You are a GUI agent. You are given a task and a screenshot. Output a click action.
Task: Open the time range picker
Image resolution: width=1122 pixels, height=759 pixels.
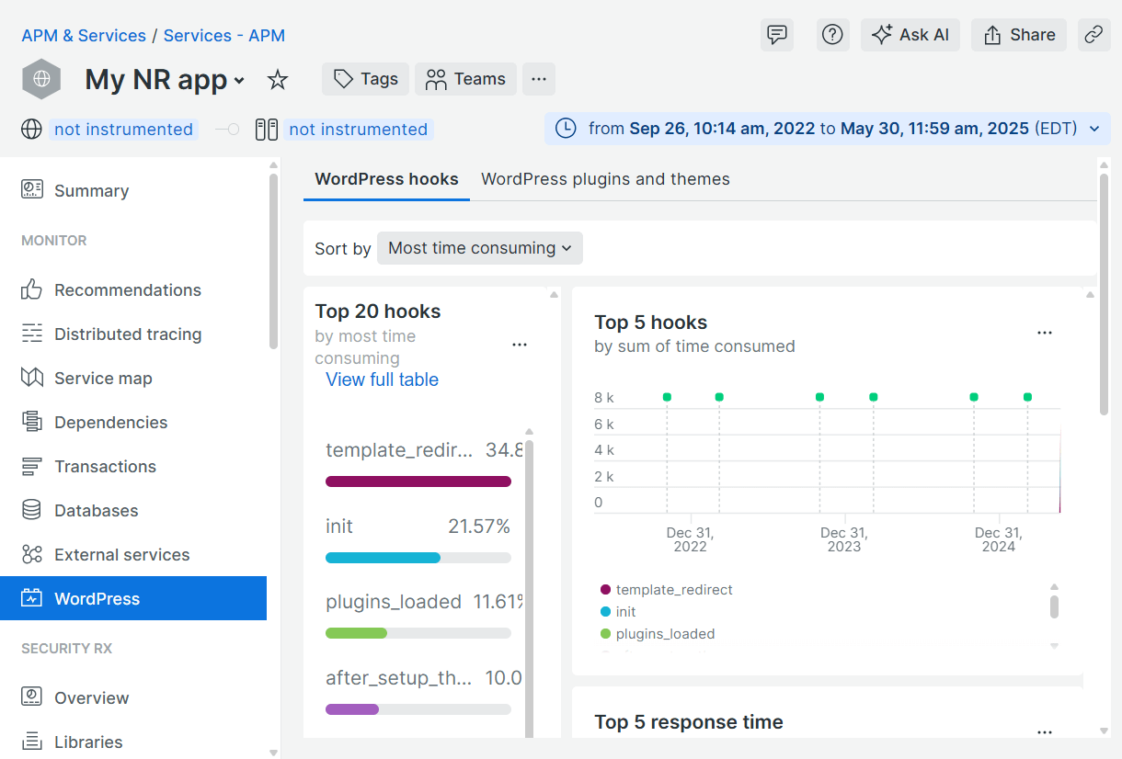coord(828,129)
